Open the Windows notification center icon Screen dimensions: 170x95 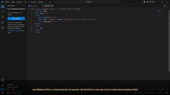(x=167, y=93)
